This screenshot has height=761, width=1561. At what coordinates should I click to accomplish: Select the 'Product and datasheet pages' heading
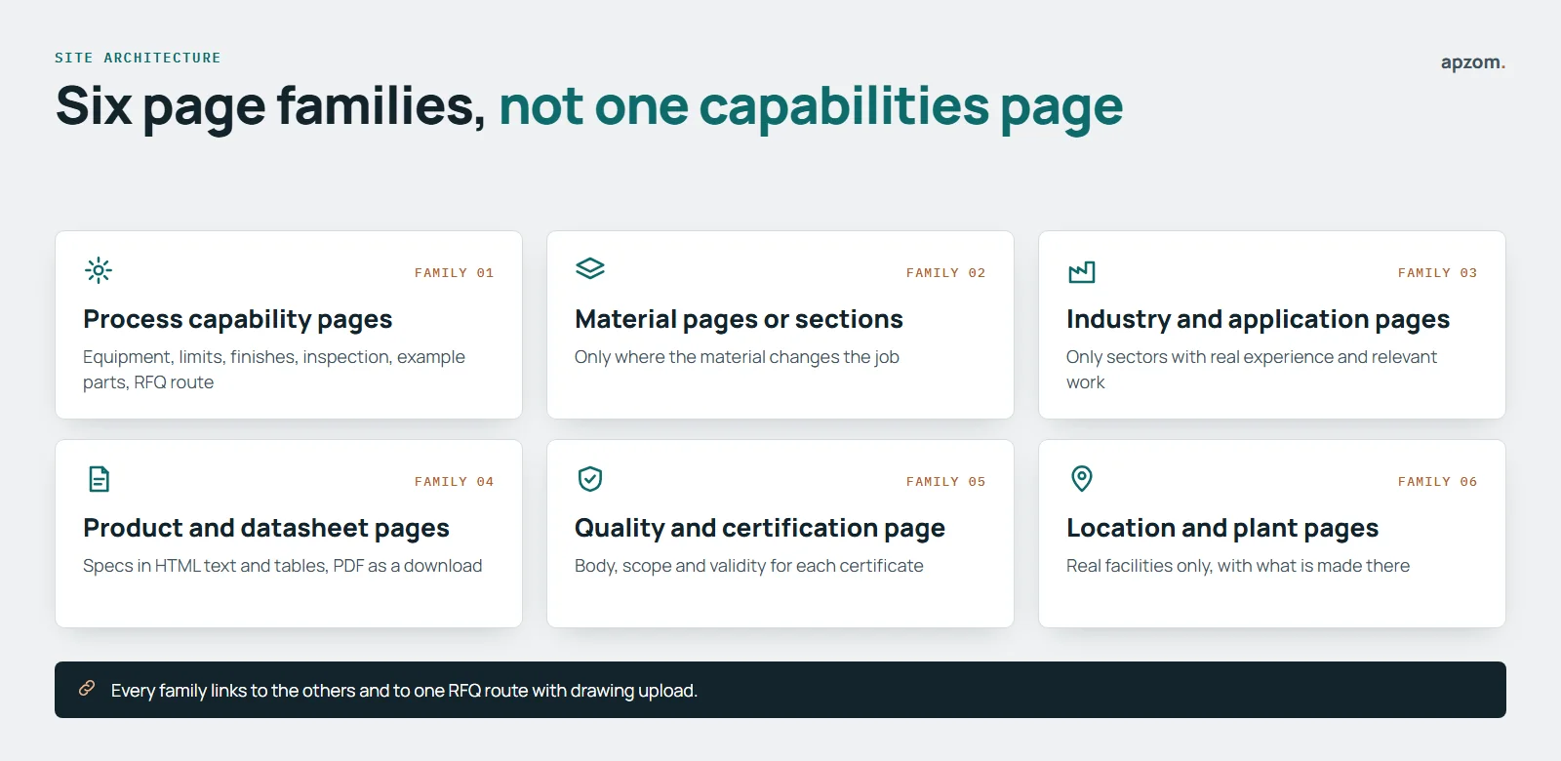click(x=266, y=529)
